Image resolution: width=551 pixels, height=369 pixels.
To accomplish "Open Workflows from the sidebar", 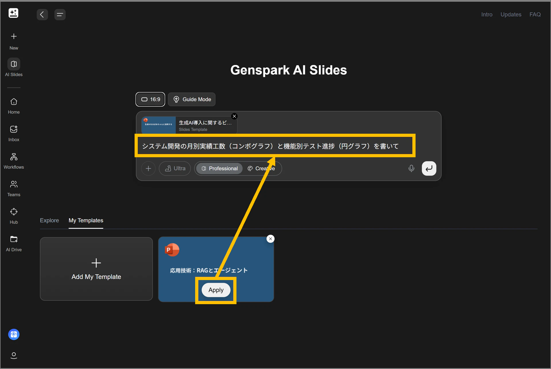I will click(14, 157).
